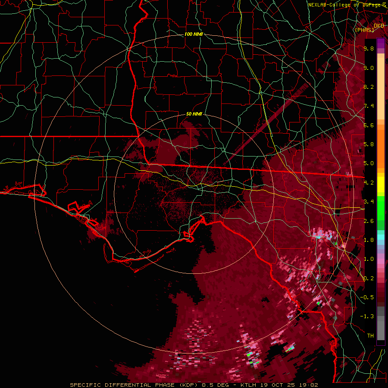Screen dimensions: 388x388
Task: Click the 9.8 value on the color scale
Action: 369,48
